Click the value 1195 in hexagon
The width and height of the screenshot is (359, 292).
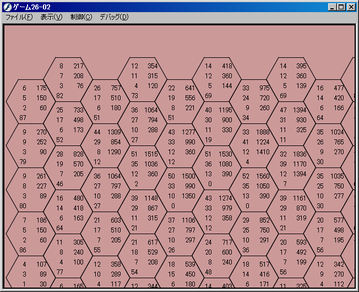pos(225,110)
